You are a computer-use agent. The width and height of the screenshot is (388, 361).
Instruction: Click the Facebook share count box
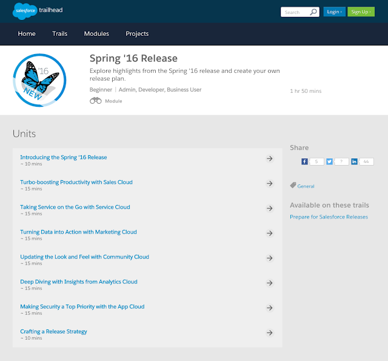click(316, 161)
